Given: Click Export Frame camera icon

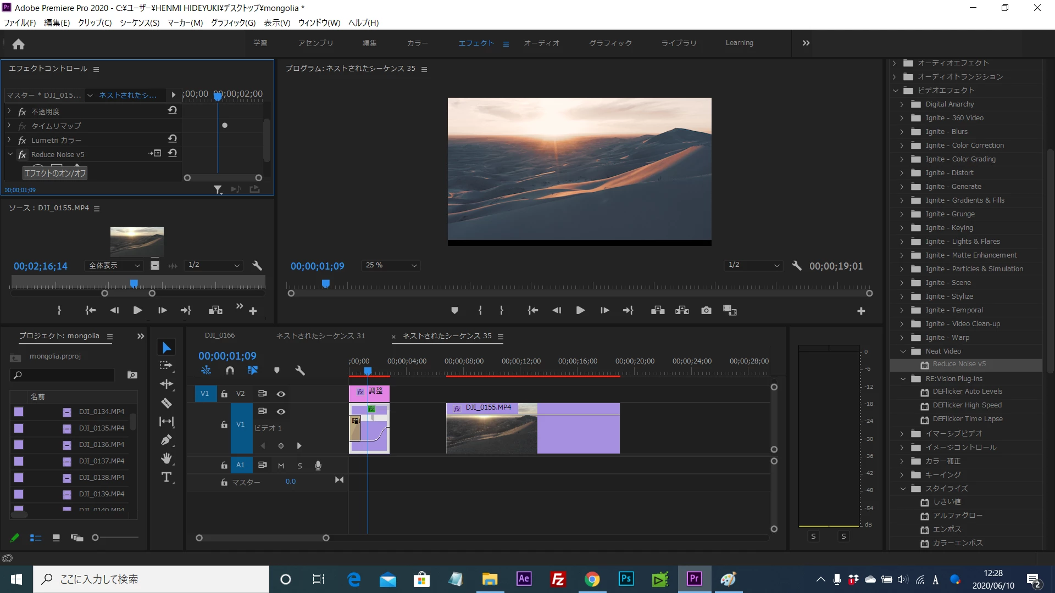Looking at the screenshot, I should 706,311.
